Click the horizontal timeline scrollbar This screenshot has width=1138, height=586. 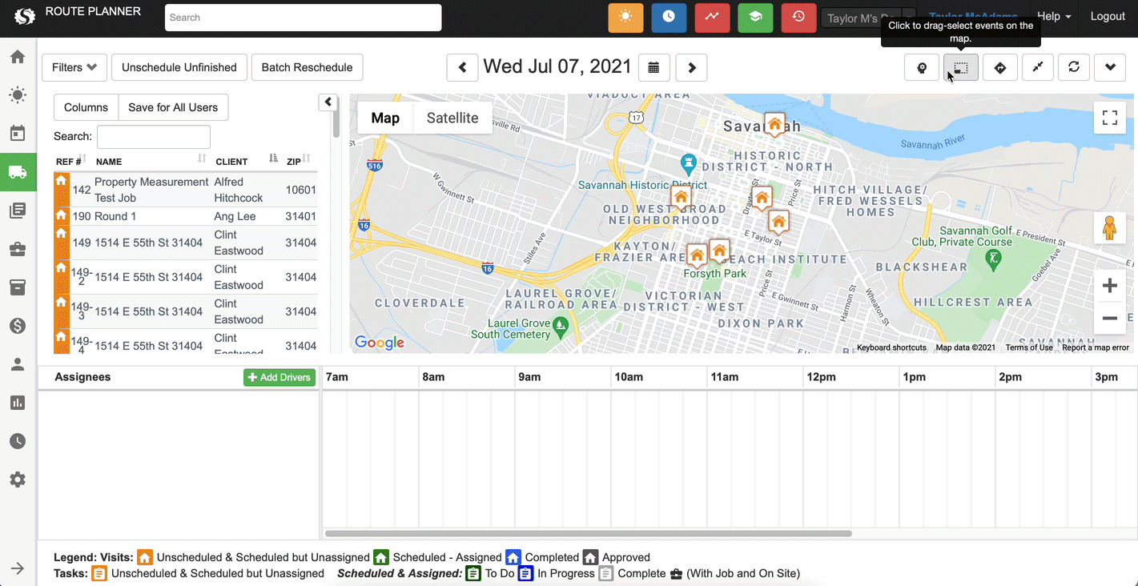tap(589, 533)
